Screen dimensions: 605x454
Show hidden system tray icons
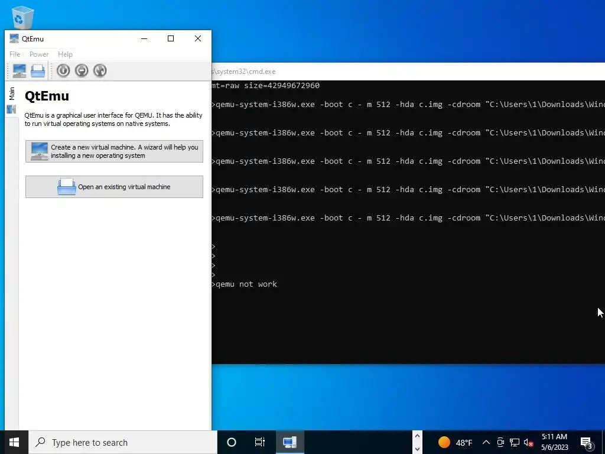(486, 442)
